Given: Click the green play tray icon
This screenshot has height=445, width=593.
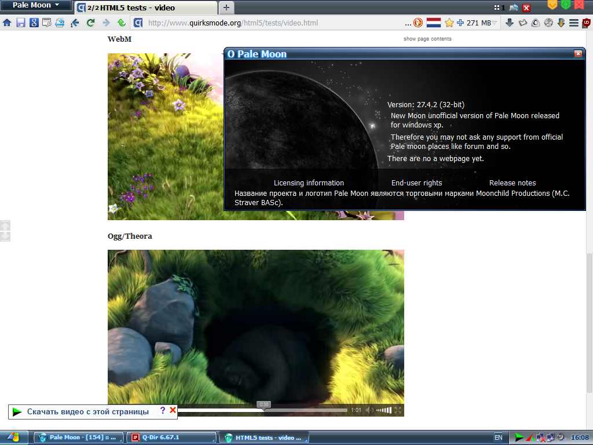Looking at the screenshot, I should 519,438.
